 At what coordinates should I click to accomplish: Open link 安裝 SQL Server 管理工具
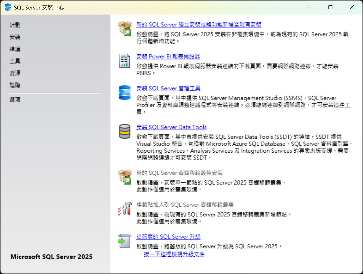168,88
